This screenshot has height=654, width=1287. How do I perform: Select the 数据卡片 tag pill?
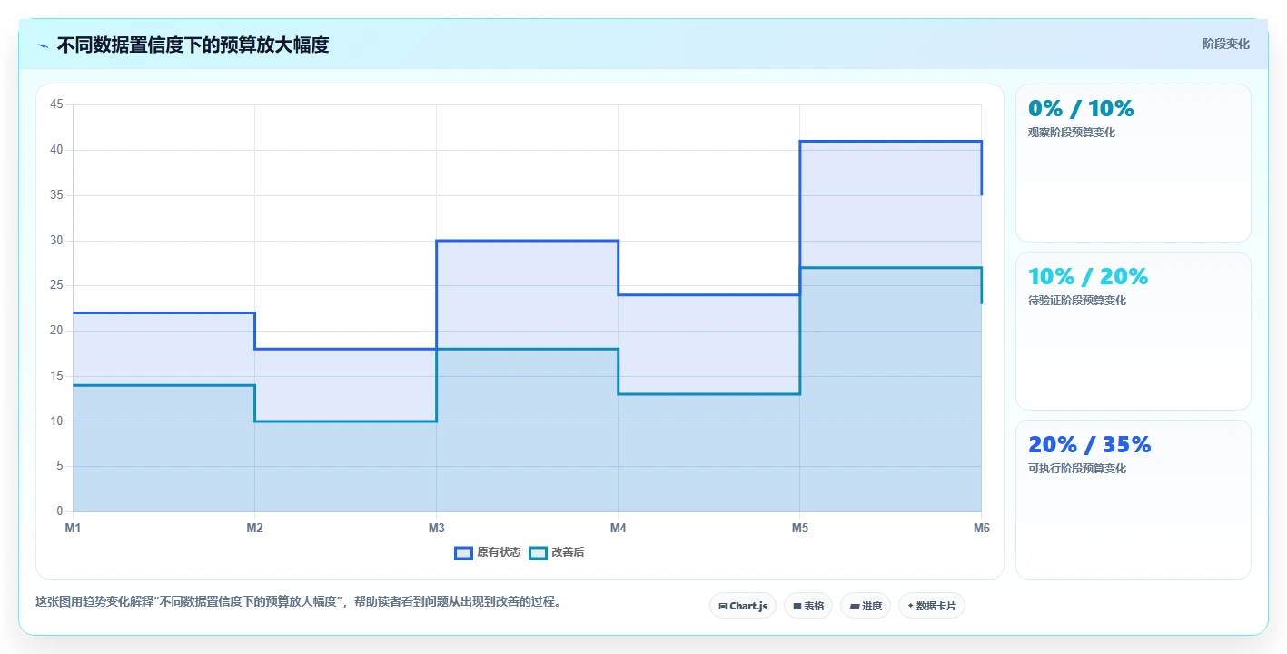(x=932, y=606)
